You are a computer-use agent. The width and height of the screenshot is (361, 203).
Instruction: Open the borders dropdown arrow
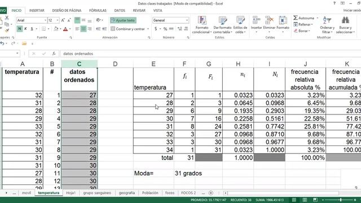tap(49, 29)
